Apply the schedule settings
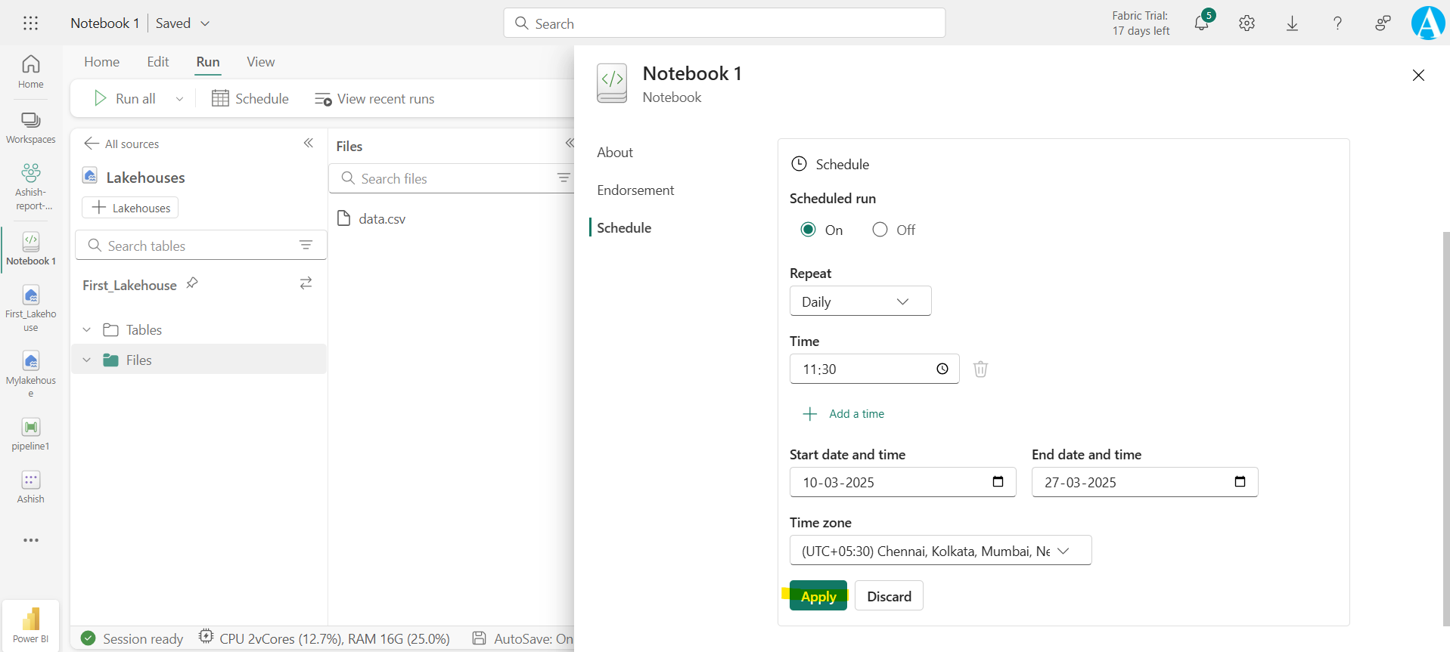The height and width of the screenshot is (652, 1450). click(x=818, y=596)
